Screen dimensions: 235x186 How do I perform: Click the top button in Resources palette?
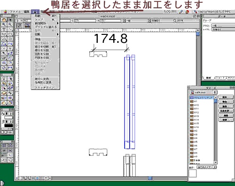pyautogui.click(x=226, y=97)
